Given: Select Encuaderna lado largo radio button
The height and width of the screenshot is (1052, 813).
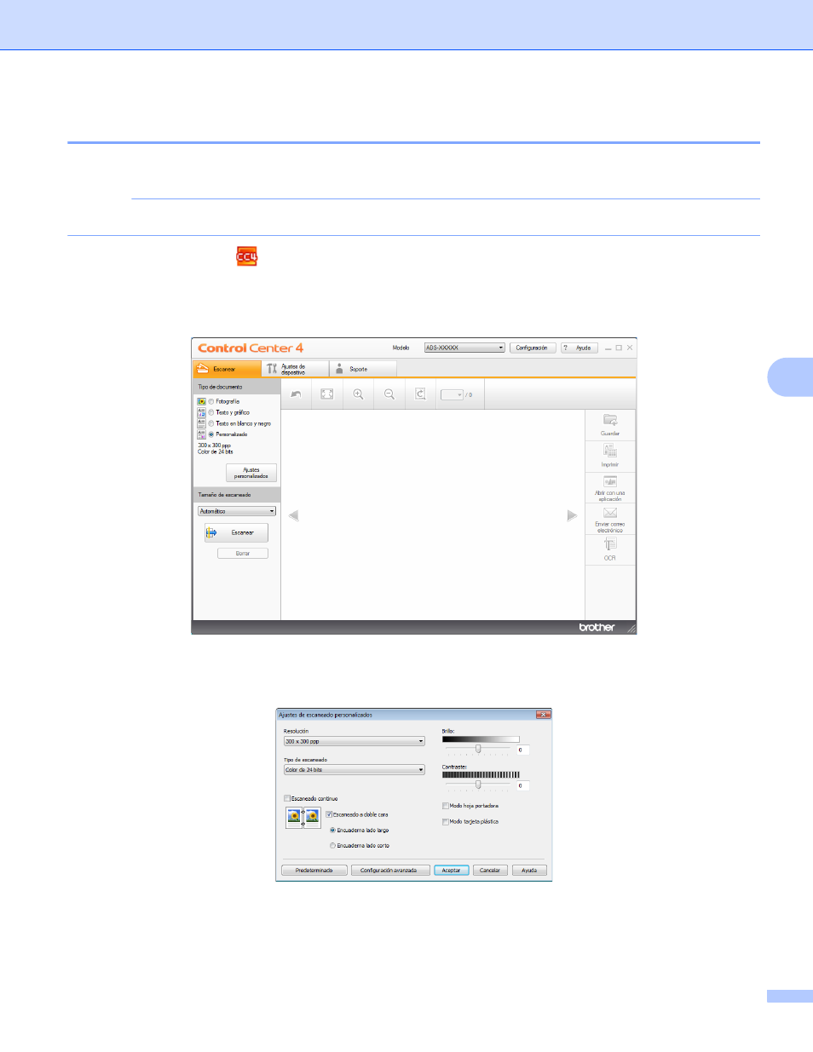Looking at the screenshot, I should 332,830.
